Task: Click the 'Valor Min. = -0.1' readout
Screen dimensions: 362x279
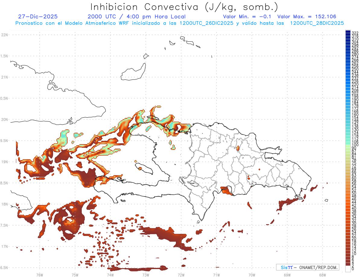Action: point(248,17)
